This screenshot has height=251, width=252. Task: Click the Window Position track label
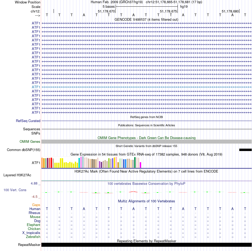pos(28,2)
